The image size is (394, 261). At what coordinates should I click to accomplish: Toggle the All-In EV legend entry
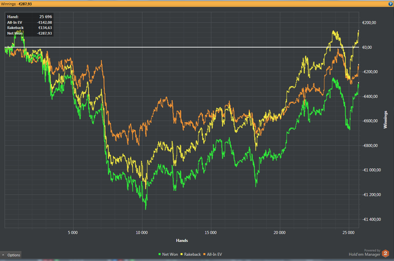tap(213, 254)
